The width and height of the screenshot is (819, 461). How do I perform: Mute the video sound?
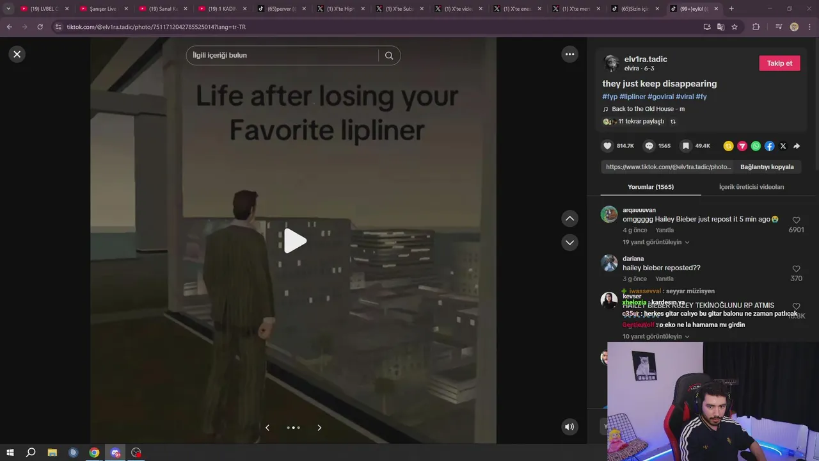[x=569, y=427]
